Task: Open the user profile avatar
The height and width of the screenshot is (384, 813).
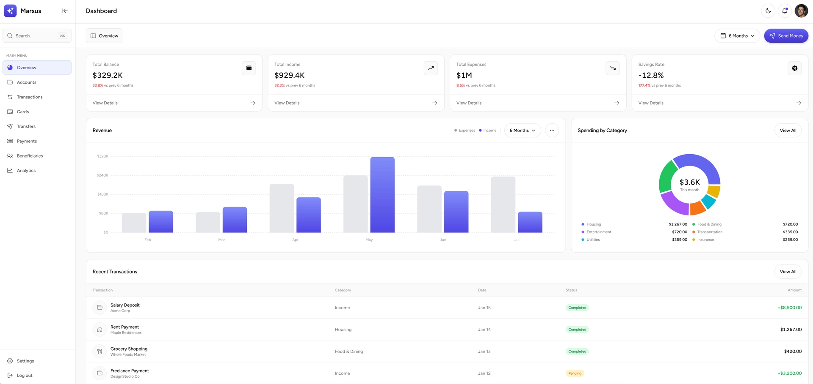Action: click(x=801, y=11)
